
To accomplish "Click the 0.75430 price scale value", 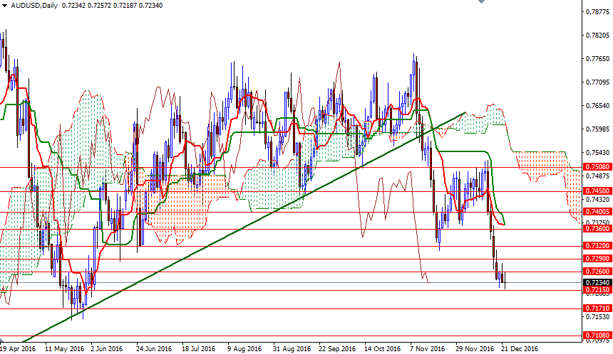I will 598,152.
